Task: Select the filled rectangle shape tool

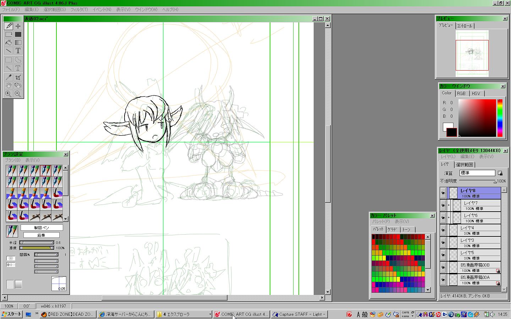Action: 18,34
